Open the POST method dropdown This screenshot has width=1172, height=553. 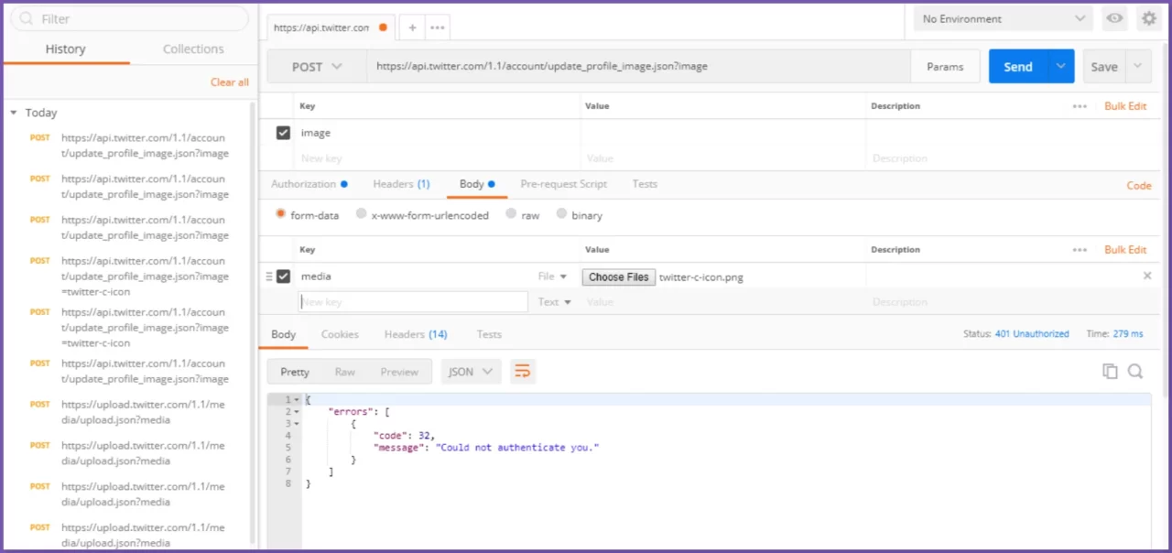pos(317,67)
